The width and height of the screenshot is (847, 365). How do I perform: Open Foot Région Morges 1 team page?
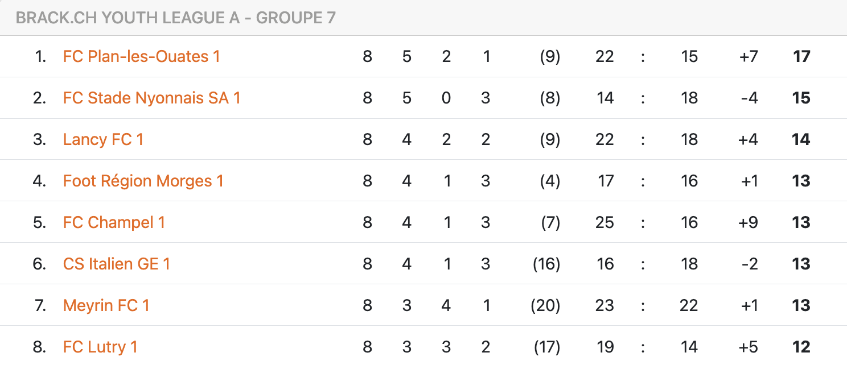[143, 181]
